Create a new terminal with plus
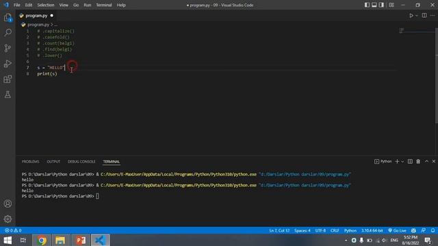The height and width of the screenshot is (246, 438). pyautogui.click(x=397, y=161)
